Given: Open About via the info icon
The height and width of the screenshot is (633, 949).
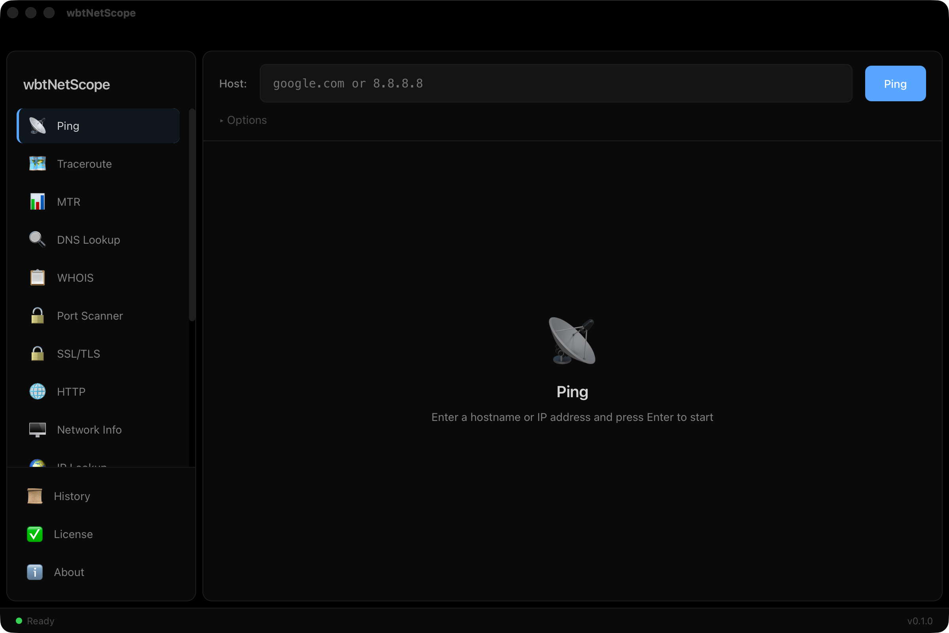Looking at the screenshot, I should click(35, 572).
